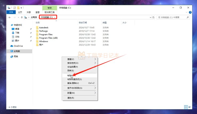Refresh the address bar location

click(153, 17)
